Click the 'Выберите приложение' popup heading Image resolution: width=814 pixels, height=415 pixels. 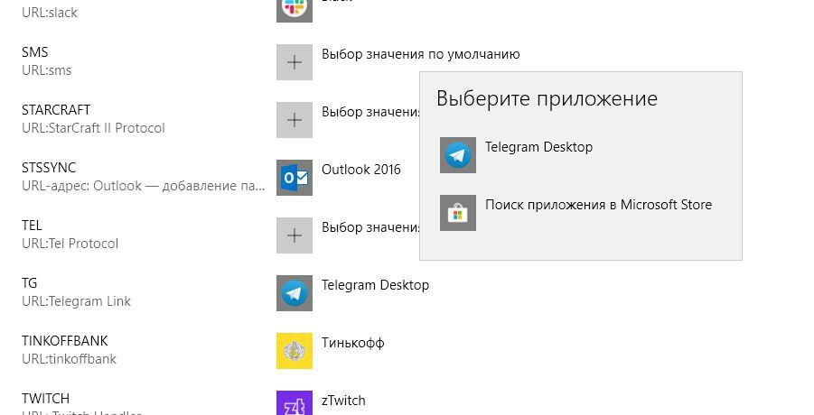pos(547,98)
